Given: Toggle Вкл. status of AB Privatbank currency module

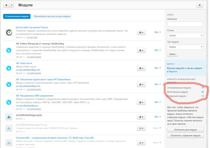Looking at the screenshot, I should tap(157, 84).
